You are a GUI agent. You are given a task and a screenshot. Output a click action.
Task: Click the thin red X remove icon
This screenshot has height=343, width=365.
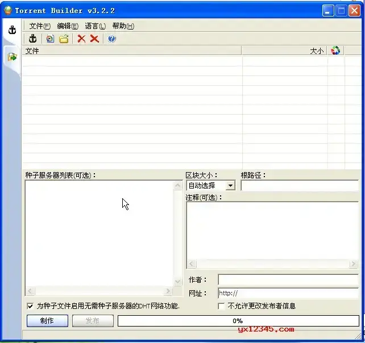tap(81, 39)
